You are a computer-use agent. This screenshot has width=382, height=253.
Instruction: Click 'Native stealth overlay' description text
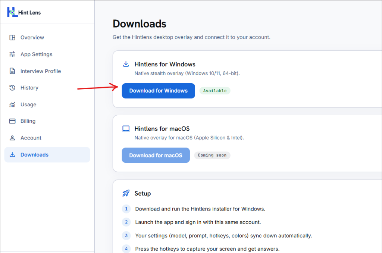coord(187,74)
